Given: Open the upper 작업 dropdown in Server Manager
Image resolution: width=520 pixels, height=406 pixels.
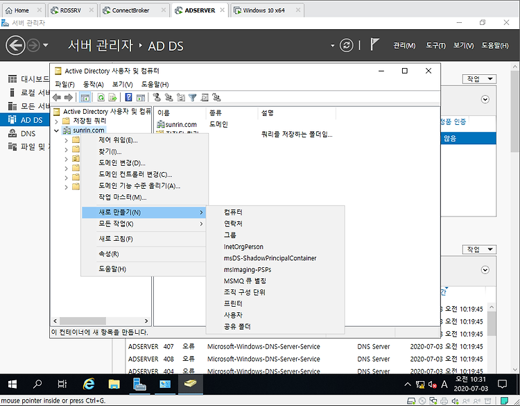Looking at the screenshot, I should pyautogui.click(x=479, y=78).
